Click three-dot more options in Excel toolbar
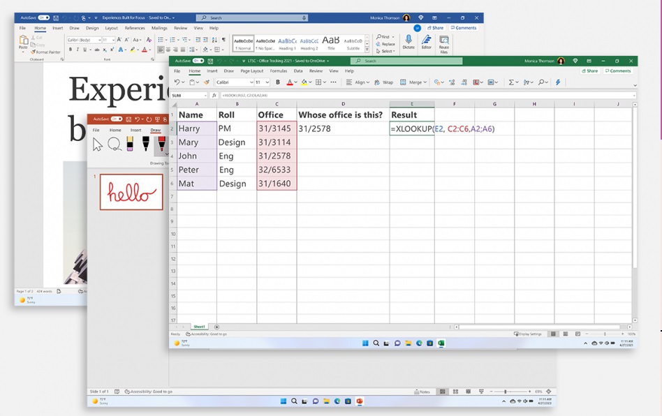Screen dimensions: 662x416 tap(333, 82)
